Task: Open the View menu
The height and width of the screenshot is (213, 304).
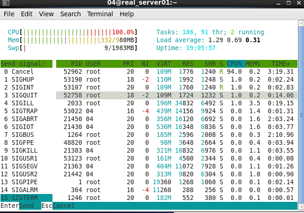Action: coord(46,14)
